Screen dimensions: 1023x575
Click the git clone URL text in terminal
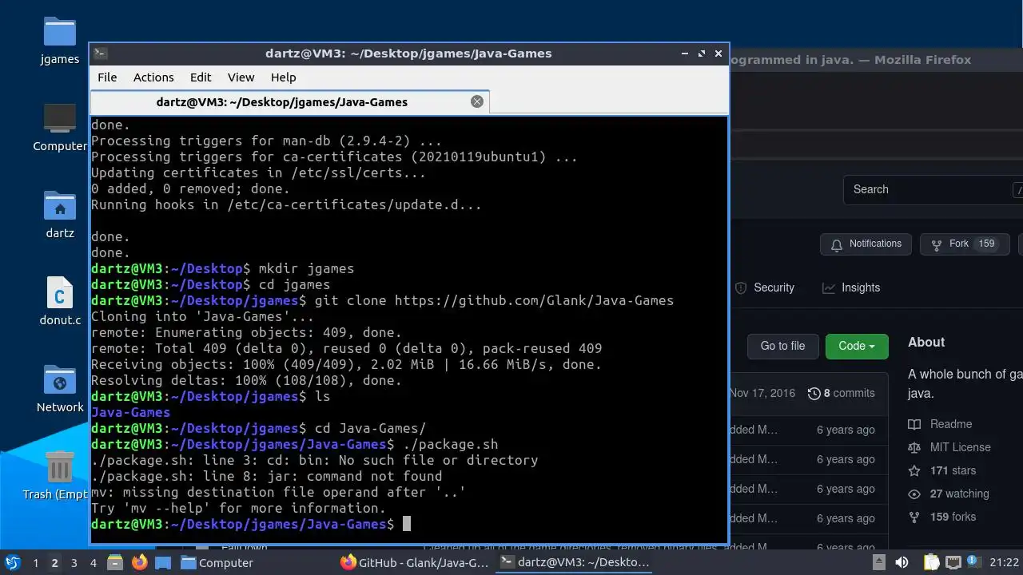[x=534, y=300]
